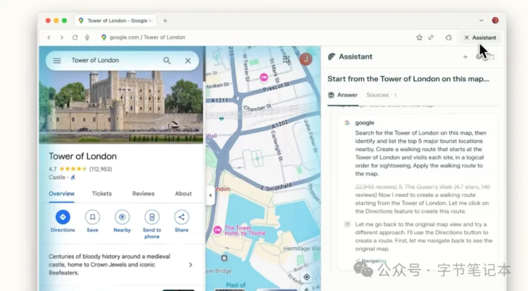Click the wheelchair accessibility icon
Image resolution: width=528 pixels, height=291 pixels.
[73, 177]
